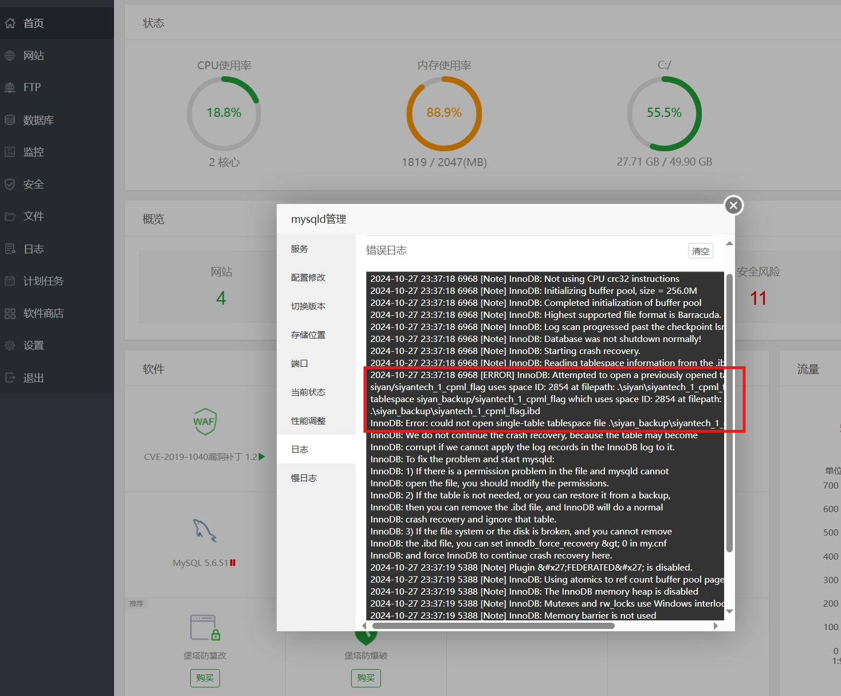This screenshot has height=696, width=841.
Task: Open 当前状态 tab in mysqld dialog
Action: 316,392
